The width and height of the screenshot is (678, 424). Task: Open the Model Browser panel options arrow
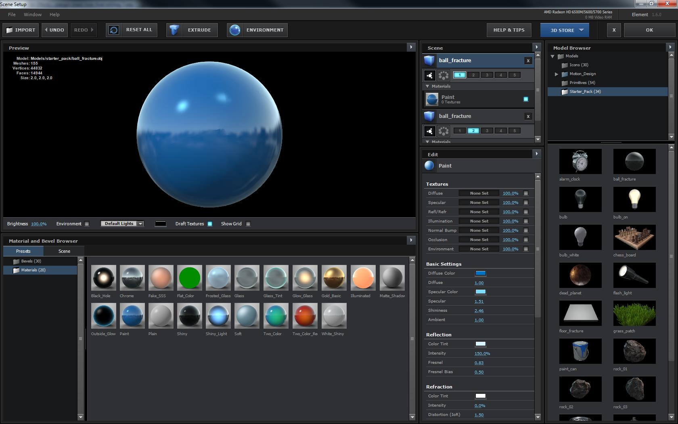670,47
